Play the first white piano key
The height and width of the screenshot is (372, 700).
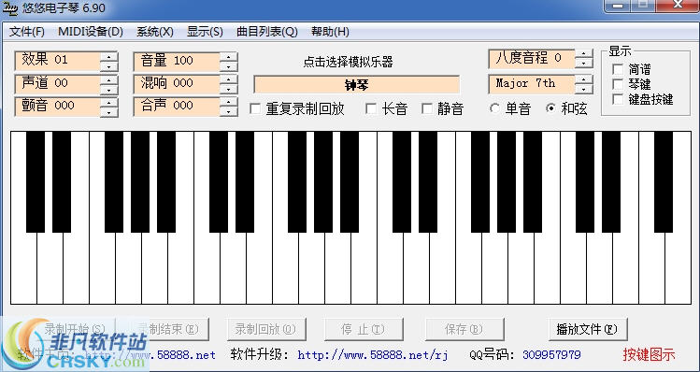click(23, 268)
